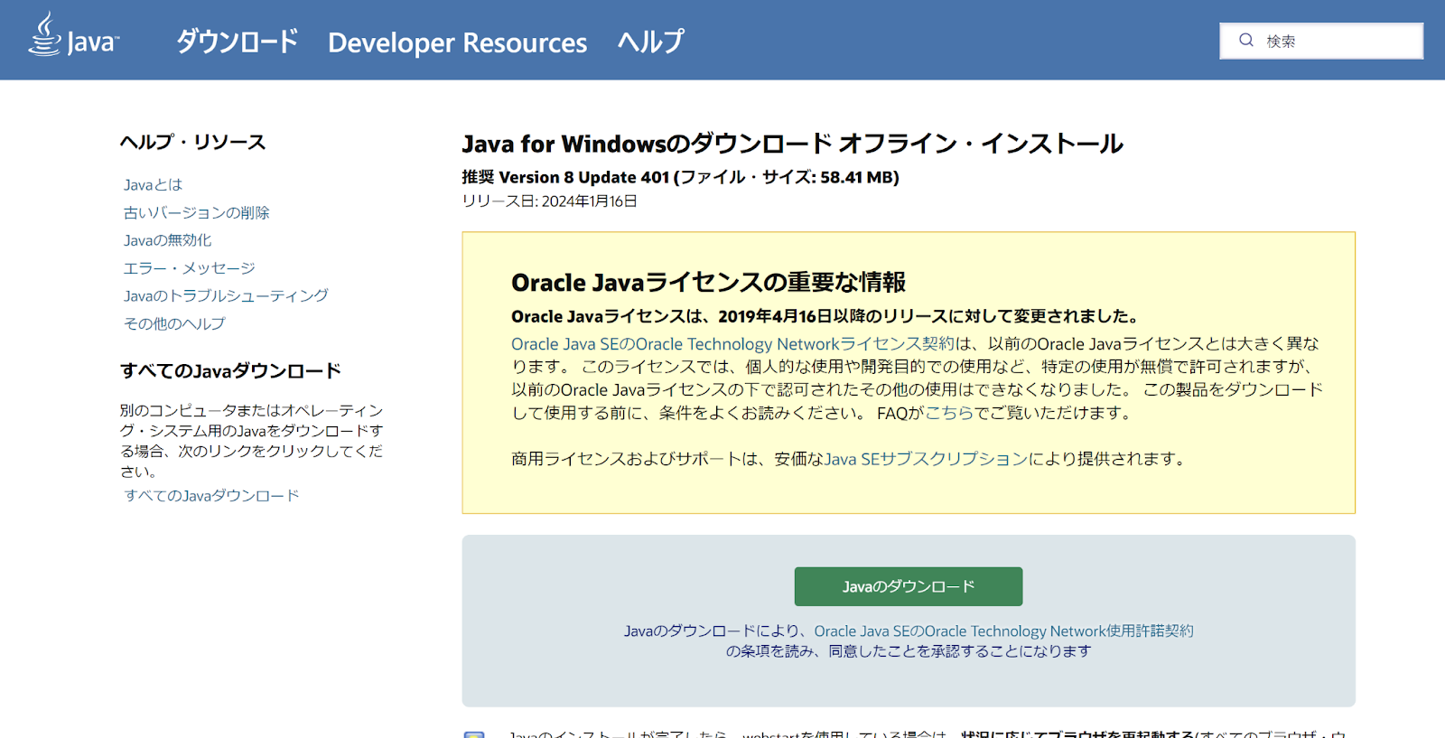Open the Java SEサブスクリプション link

927,459
